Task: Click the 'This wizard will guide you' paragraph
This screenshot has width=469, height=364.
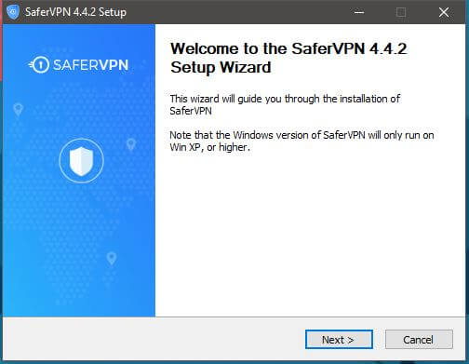Action: coord(285,104)
